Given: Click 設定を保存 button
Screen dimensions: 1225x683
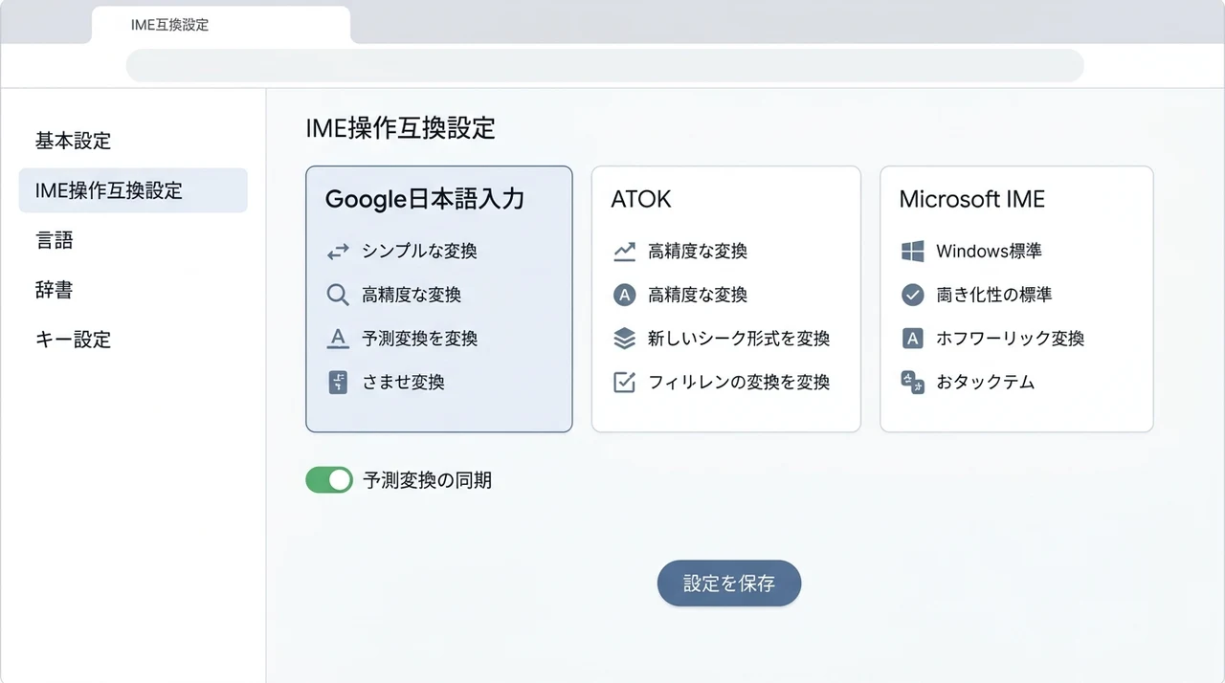Looking at the screenshot, I should click(x=729, y=584).
